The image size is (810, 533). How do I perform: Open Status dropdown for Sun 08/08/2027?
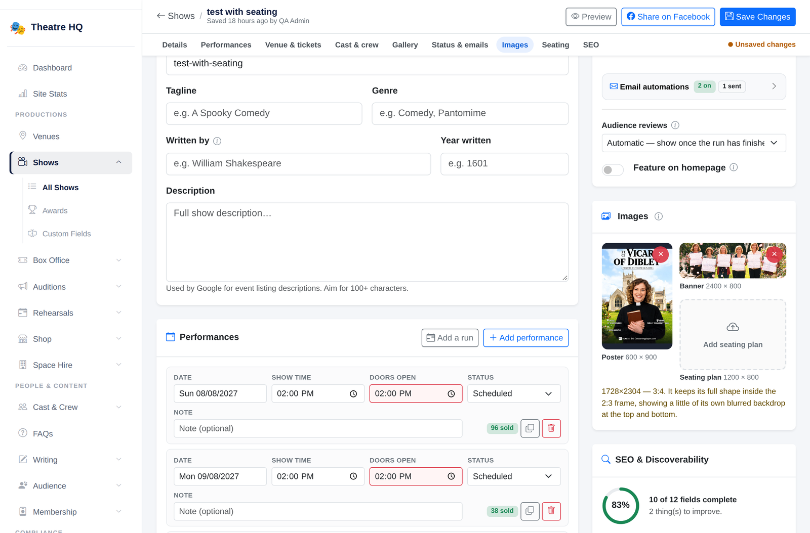[514, 394]
